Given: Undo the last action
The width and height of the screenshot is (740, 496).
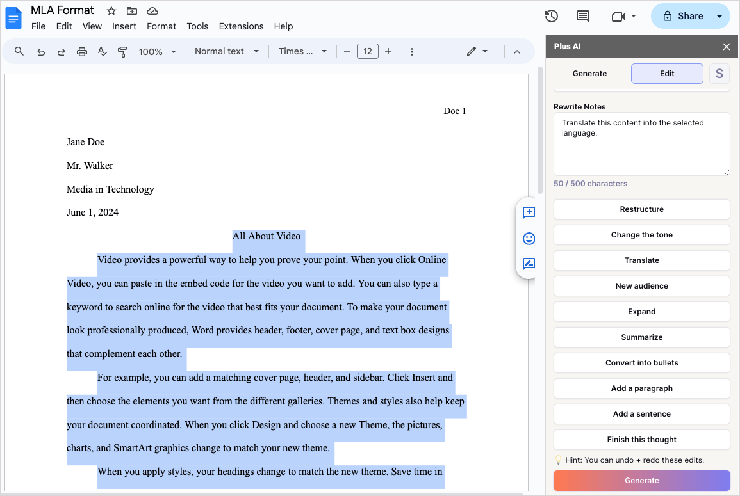Looking at the screenshot, I should click(41, 52).
